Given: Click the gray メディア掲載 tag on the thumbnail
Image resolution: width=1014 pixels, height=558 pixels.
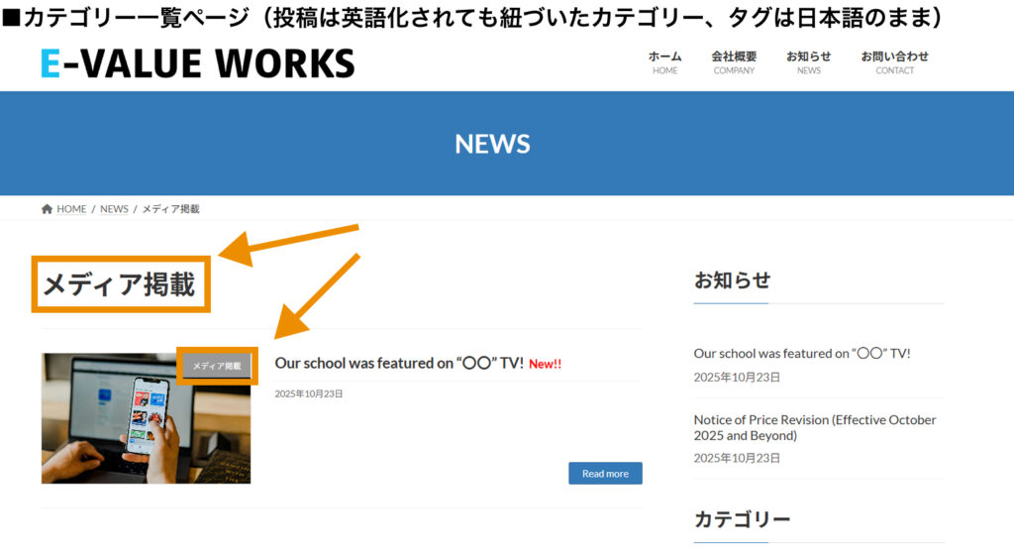Looking at the screenshot, I should click(217, 366).
